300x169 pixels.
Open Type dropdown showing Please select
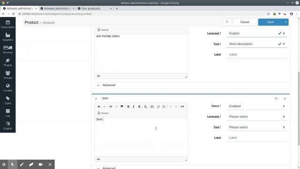coord(257,127)
